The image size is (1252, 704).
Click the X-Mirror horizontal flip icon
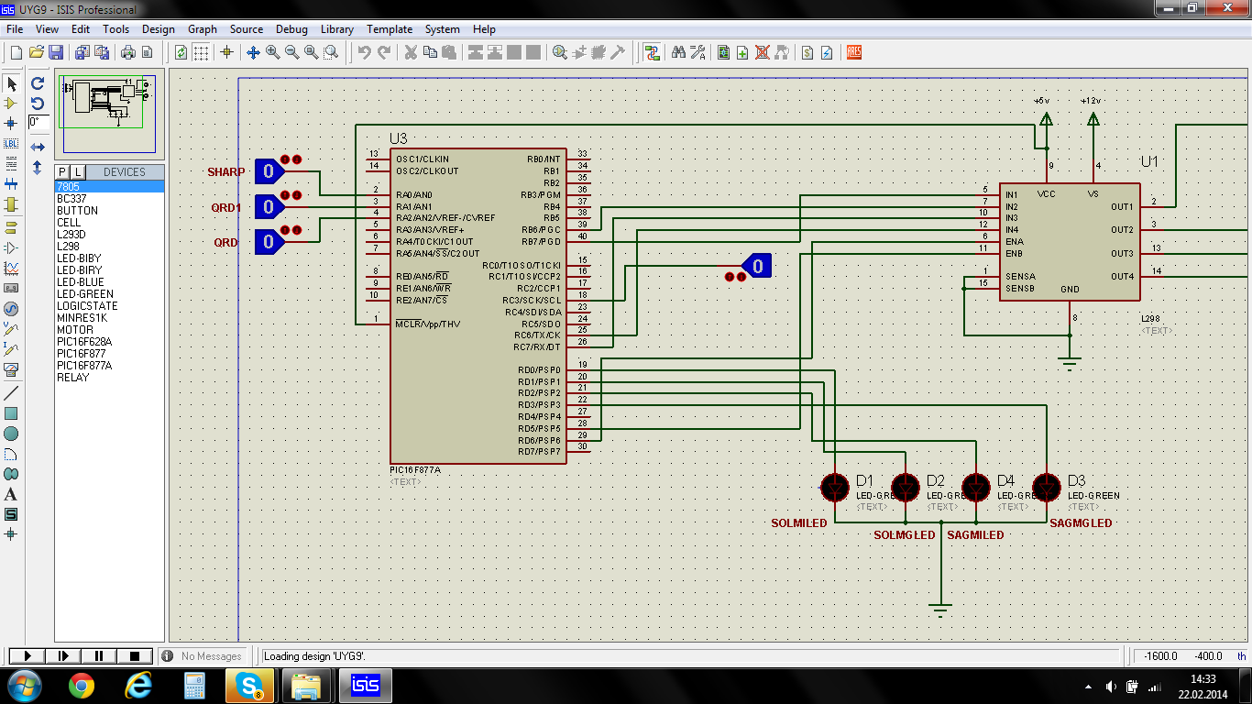pyautogui.click(x=38, y=147)
